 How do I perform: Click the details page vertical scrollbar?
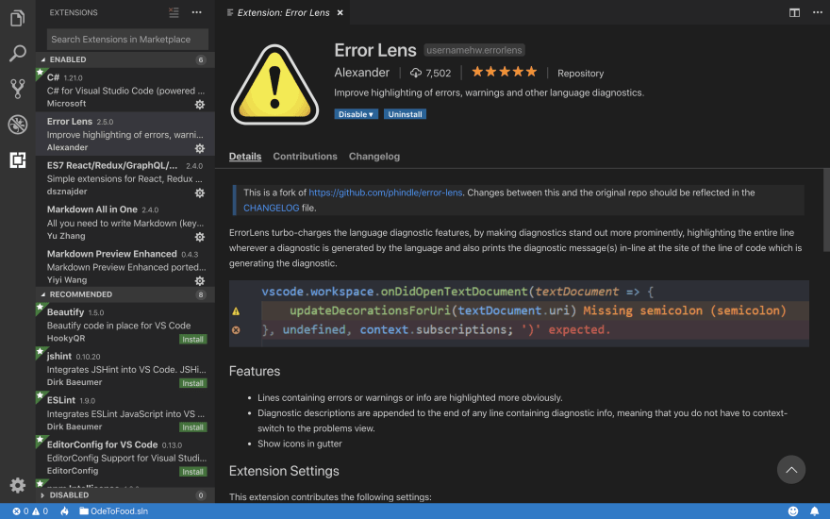pos(826,210)
